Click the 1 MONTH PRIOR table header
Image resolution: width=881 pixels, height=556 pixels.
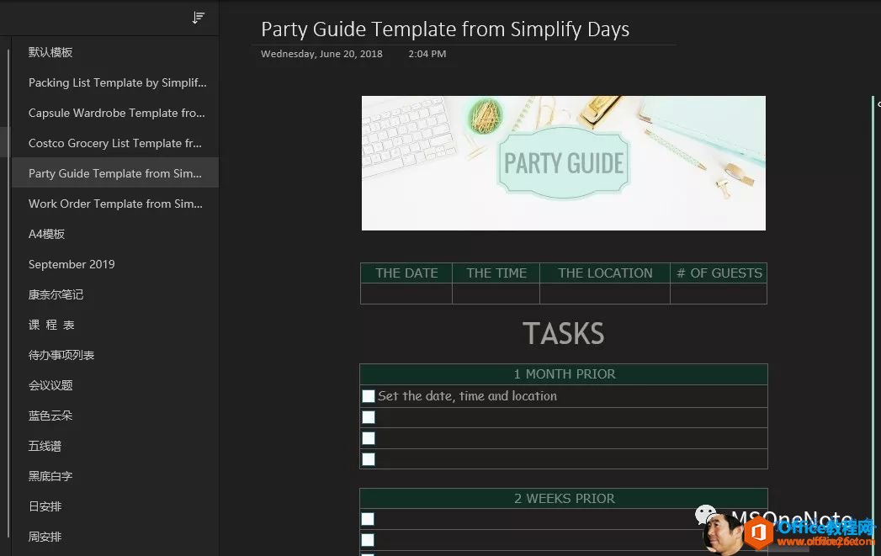pyautogui.click(x=564, y=374)
